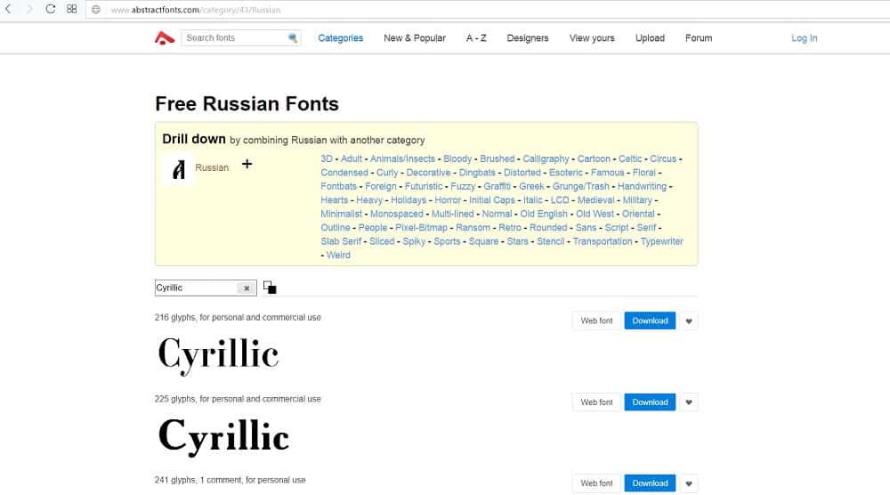The height and width of the screenshot is (495, 890).
Task: Open the Categories menu
Action: pyautogui.click(x=341, y=38)
